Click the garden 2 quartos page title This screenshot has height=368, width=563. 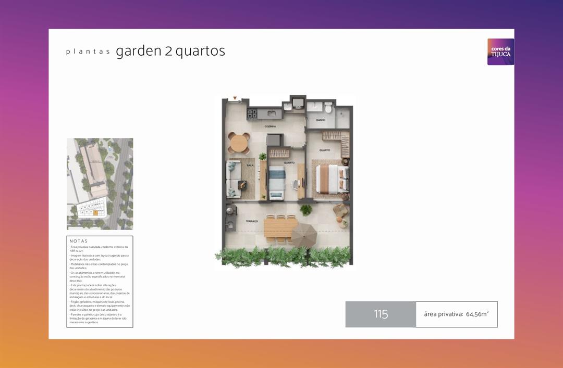pyautogui.click(x=170, y=51)
